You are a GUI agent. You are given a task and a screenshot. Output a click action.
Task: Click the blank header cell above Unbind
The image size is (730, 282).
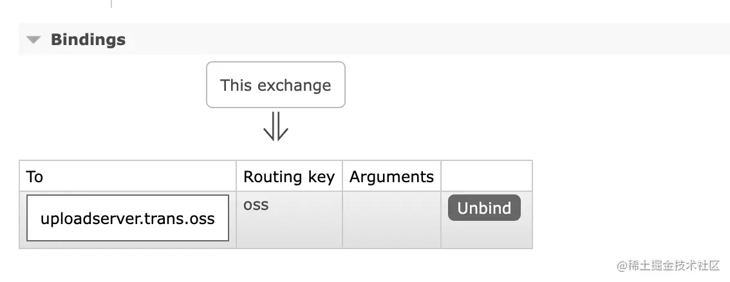487,176
